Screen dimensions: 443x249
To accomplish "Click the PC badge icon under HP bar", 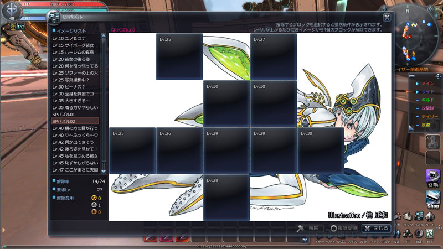I will tap(20, 27).
